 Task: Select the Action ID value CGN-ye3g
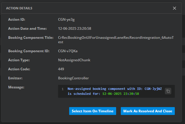pos(66,20)
